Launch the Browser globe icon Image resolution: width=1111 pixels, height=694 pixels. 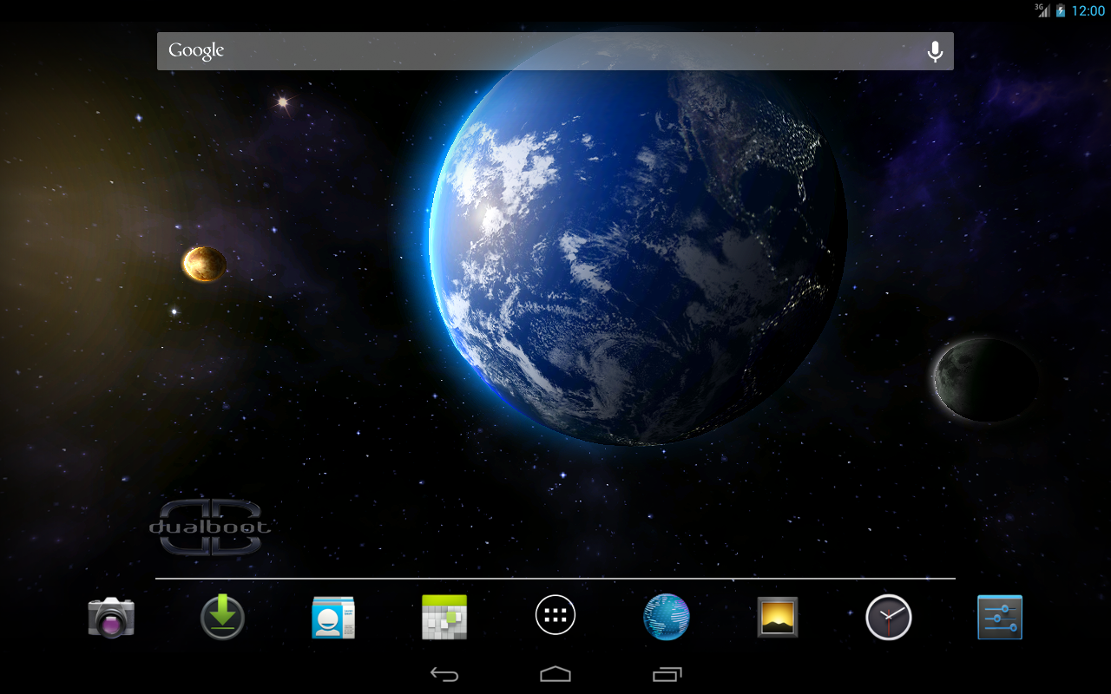[x=667, y=617]
